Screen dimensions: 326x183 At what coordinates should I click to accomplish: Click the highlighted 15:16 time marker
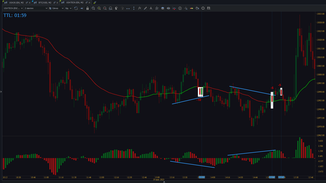click(x=281, y=177)
